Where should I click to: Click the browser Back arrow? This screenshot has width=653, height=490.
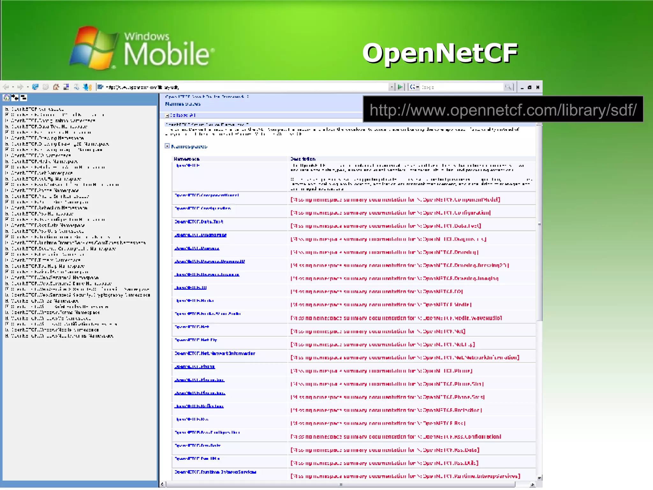(x=6, y=87)
